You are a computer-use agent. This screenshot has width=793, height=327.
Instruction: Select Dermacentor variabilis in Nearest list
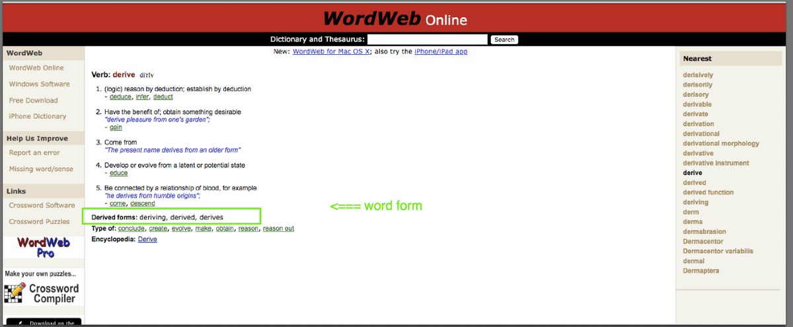tap(718, 251)
